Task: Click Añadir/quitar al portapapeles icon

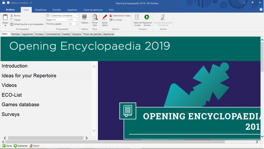Action: (12, 24)
